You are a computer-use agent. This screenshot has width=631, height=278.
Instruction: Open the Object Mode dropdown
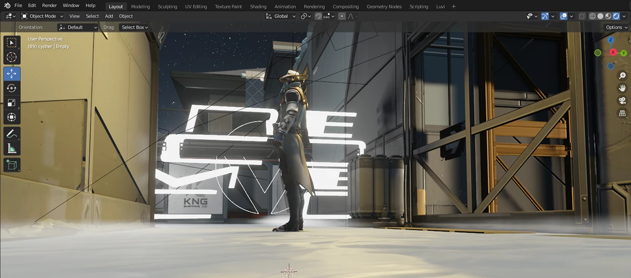pyautogui.click(x=42, y=16)
